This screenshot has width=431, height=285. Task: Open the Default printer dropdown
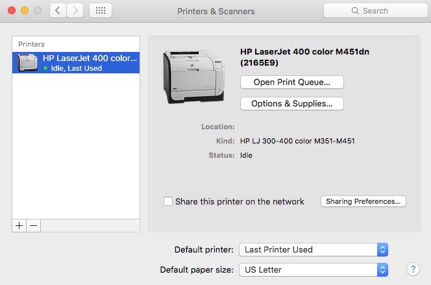(314, 249)
